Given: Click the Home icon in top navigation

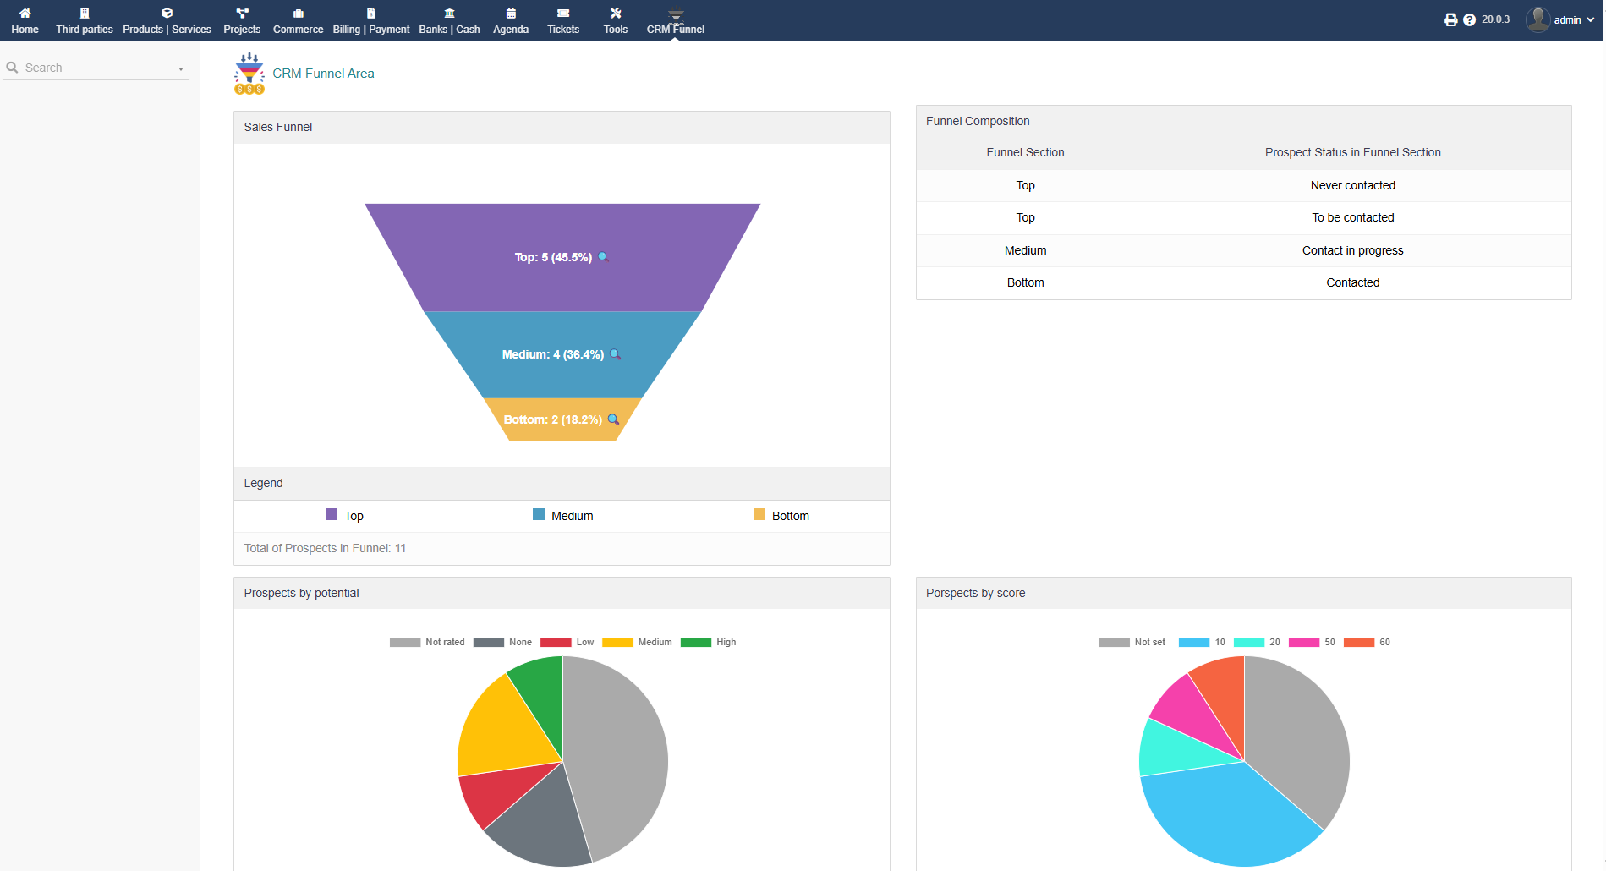Looking at the screenshot, I should tap(25, 14).
